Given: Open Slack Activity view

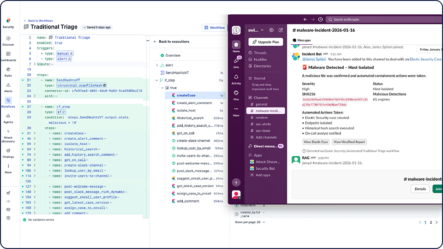Looking at the screenshot, I should click(x=236, y=79).
